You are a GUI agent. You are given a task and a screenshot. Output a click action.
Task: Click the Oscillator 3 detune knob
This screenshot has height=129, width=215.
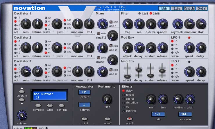click(x=37, y=71)
